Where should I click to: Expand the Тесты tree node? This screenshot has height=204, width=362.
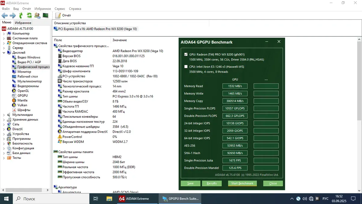(4, 158)
